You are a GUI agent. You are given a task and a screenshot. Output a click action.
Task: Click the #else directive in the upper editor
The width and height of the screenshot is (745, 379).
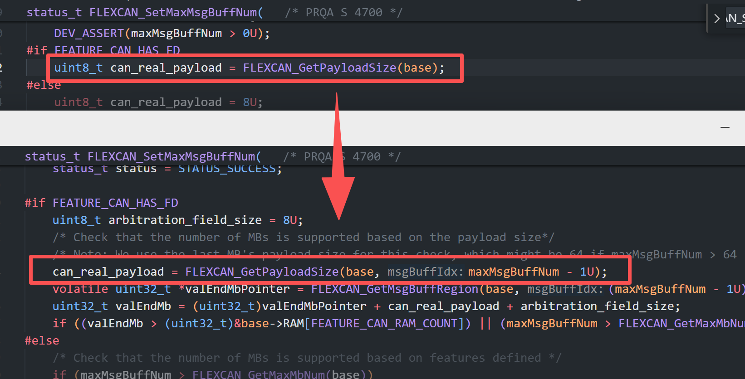[x=44, y=85]
